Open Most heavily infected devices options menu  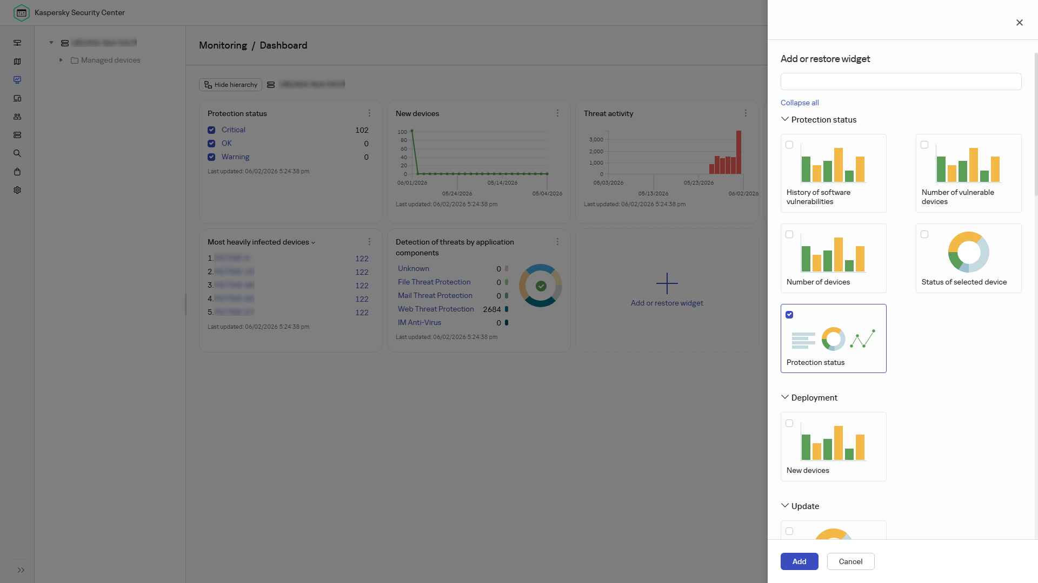pos(369,242)
